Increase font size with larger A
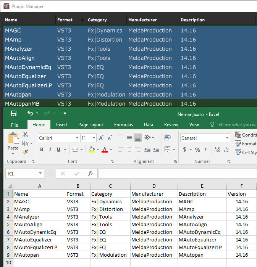 point(101,138)
